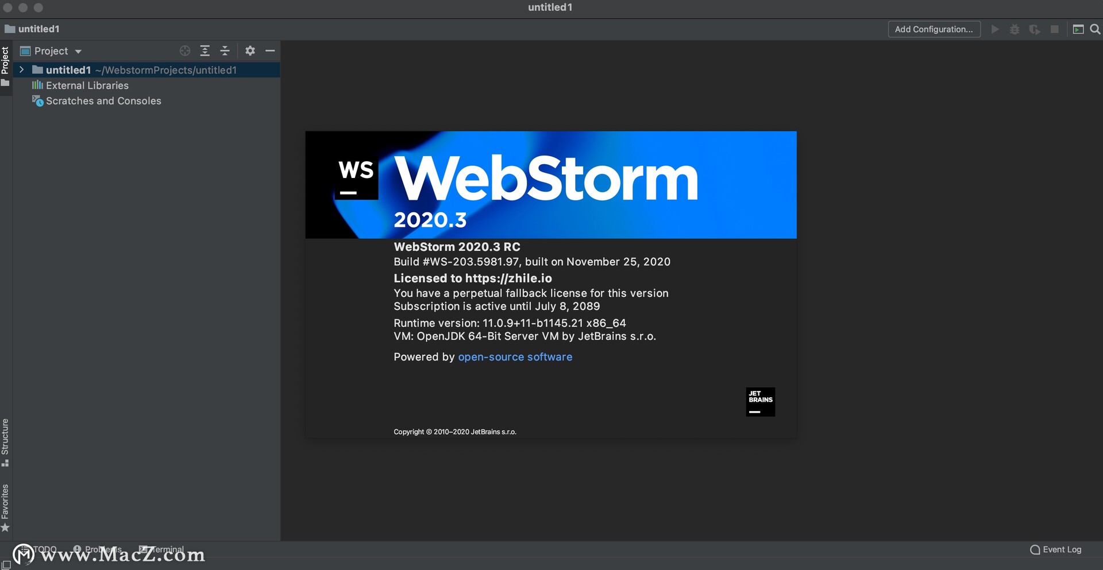This screenshot has height=570, width=1103.
Task: Click the VM: OpenJDK 64-Bit Server line
Action: pyautogui.click(x=524, y=336)
